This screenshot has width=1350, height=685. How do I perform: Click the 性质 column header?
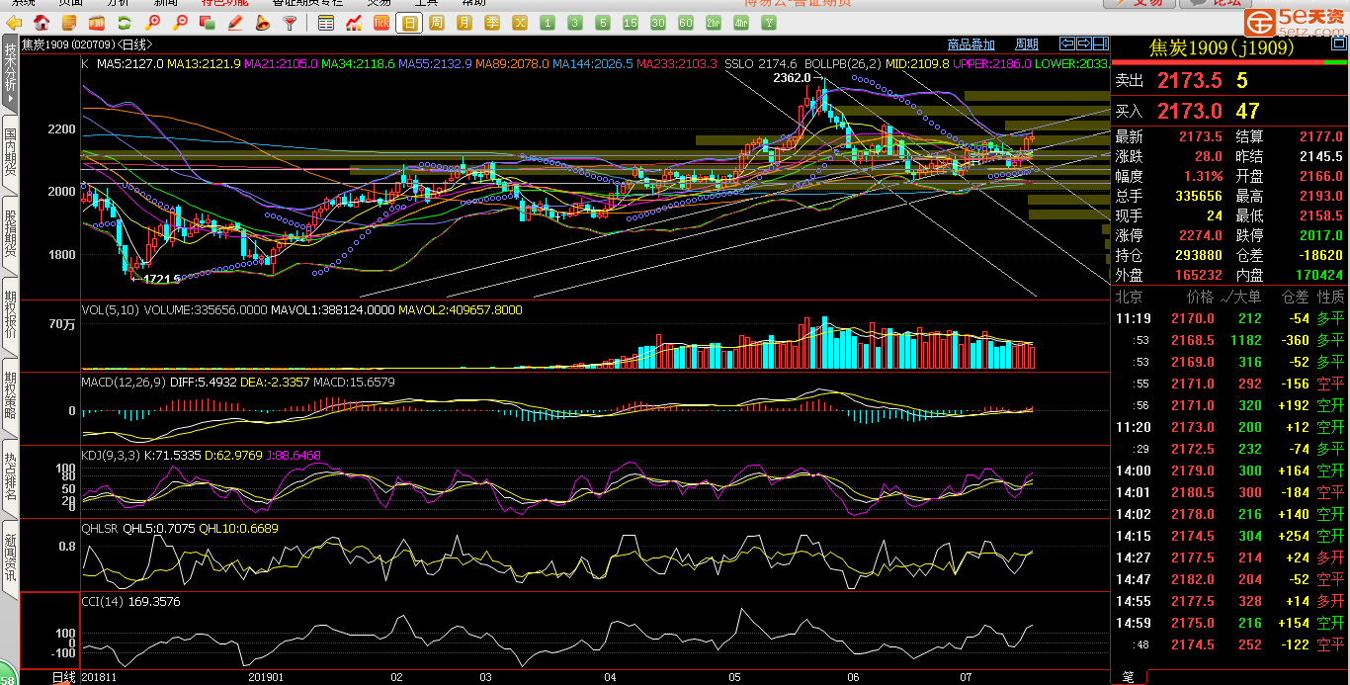click(x=1330, y=297)
